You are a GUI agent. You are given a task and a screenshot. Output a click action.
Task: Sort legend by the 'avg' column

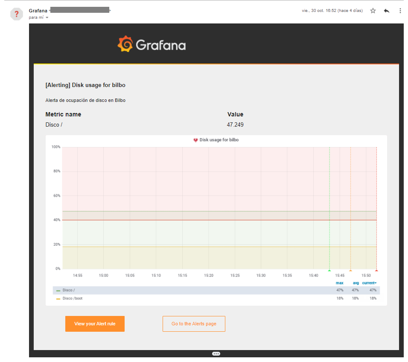tap(356, 283)
